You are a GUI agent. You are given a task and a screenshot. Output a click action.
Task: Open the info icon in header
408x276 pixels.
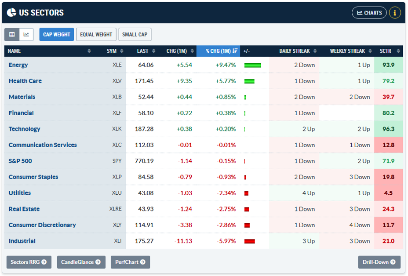point(395,13)
